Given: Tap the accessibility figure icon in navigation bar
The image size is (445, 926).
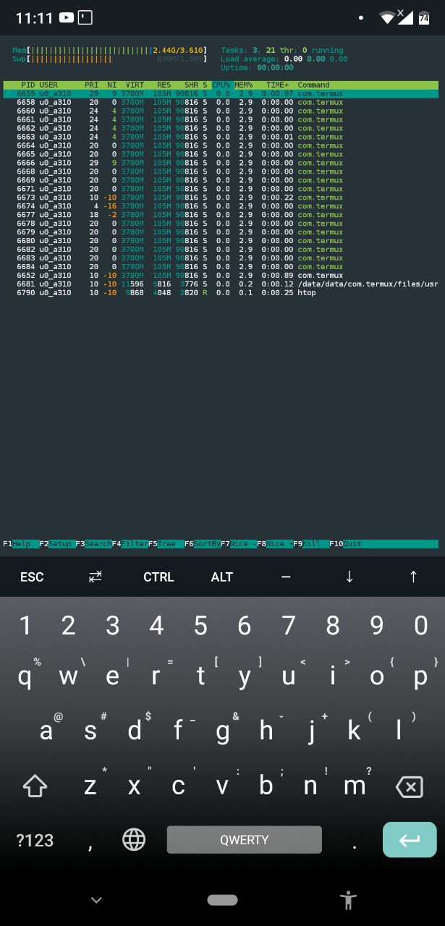Looking at the screenshot, I should (349, 900).
